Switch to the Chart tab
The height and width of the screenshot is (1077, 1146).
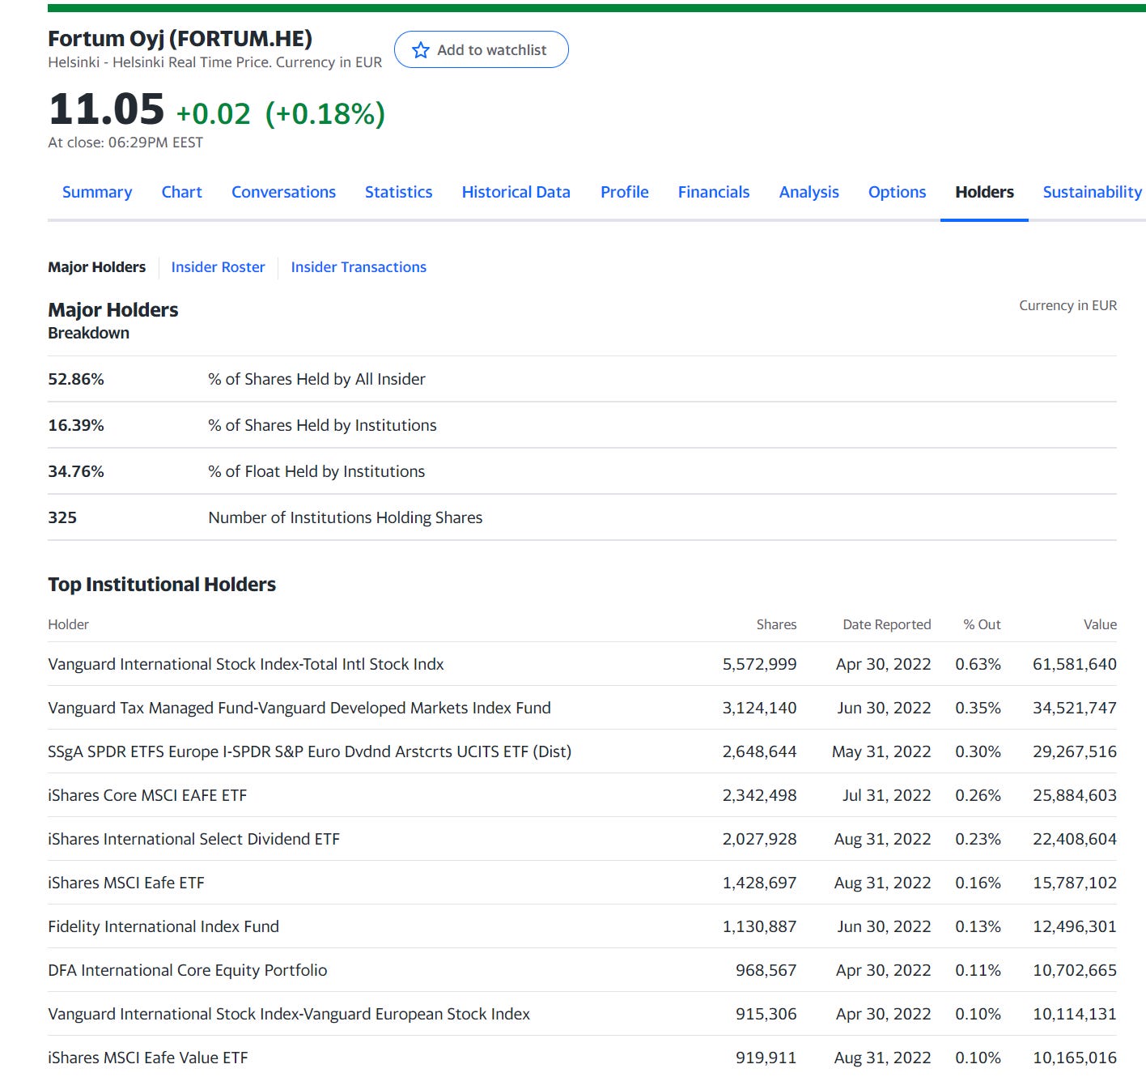click(181, 192)
